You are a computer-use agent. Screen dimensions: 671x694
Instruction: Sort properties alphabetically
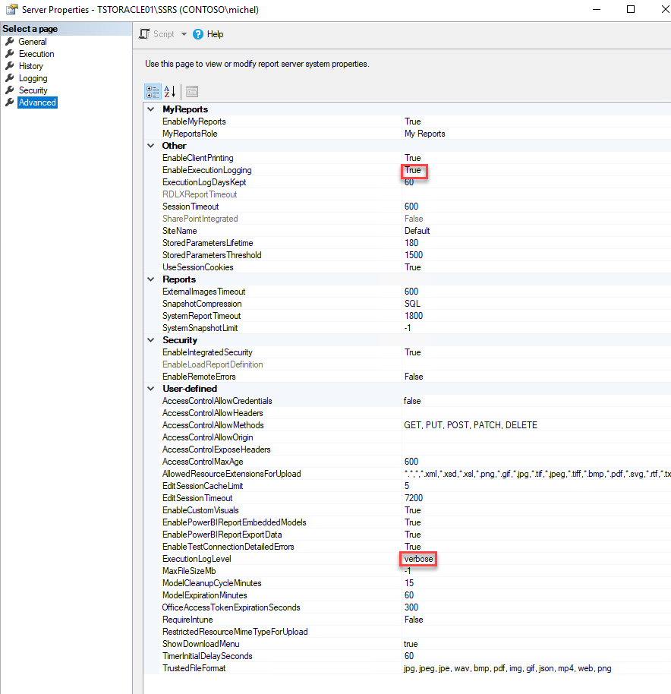pyautogui.click(x=169, y=91)
